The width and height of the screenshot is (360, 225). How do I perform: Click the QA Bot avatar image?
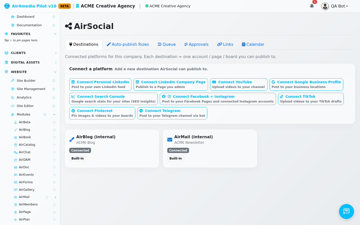click(x=325, y=6)
